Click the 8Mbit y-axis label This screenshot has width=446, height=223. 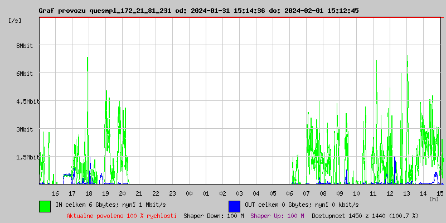[25, 46]
